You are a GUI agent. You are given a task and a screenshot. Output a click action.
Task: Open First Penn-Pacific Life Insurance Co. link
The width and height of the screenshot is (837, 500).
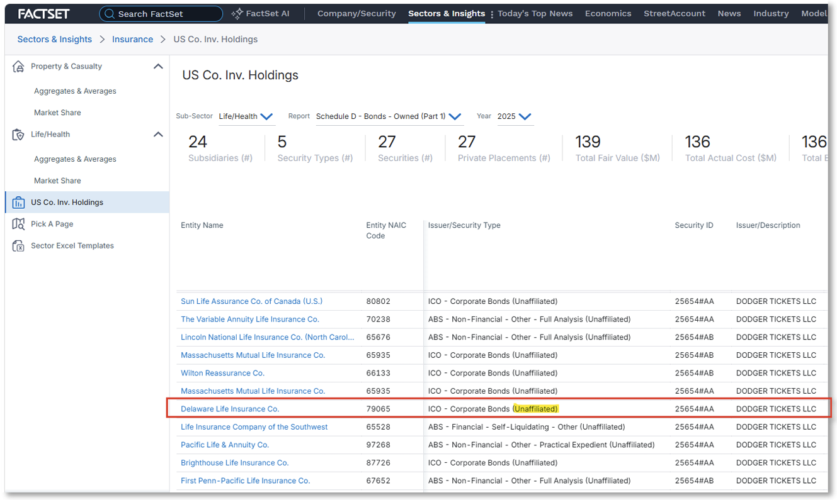[x=246, y=481]
